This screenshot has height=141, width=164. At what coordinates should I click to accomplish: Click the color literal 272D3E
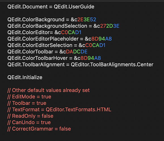[110, 26]
